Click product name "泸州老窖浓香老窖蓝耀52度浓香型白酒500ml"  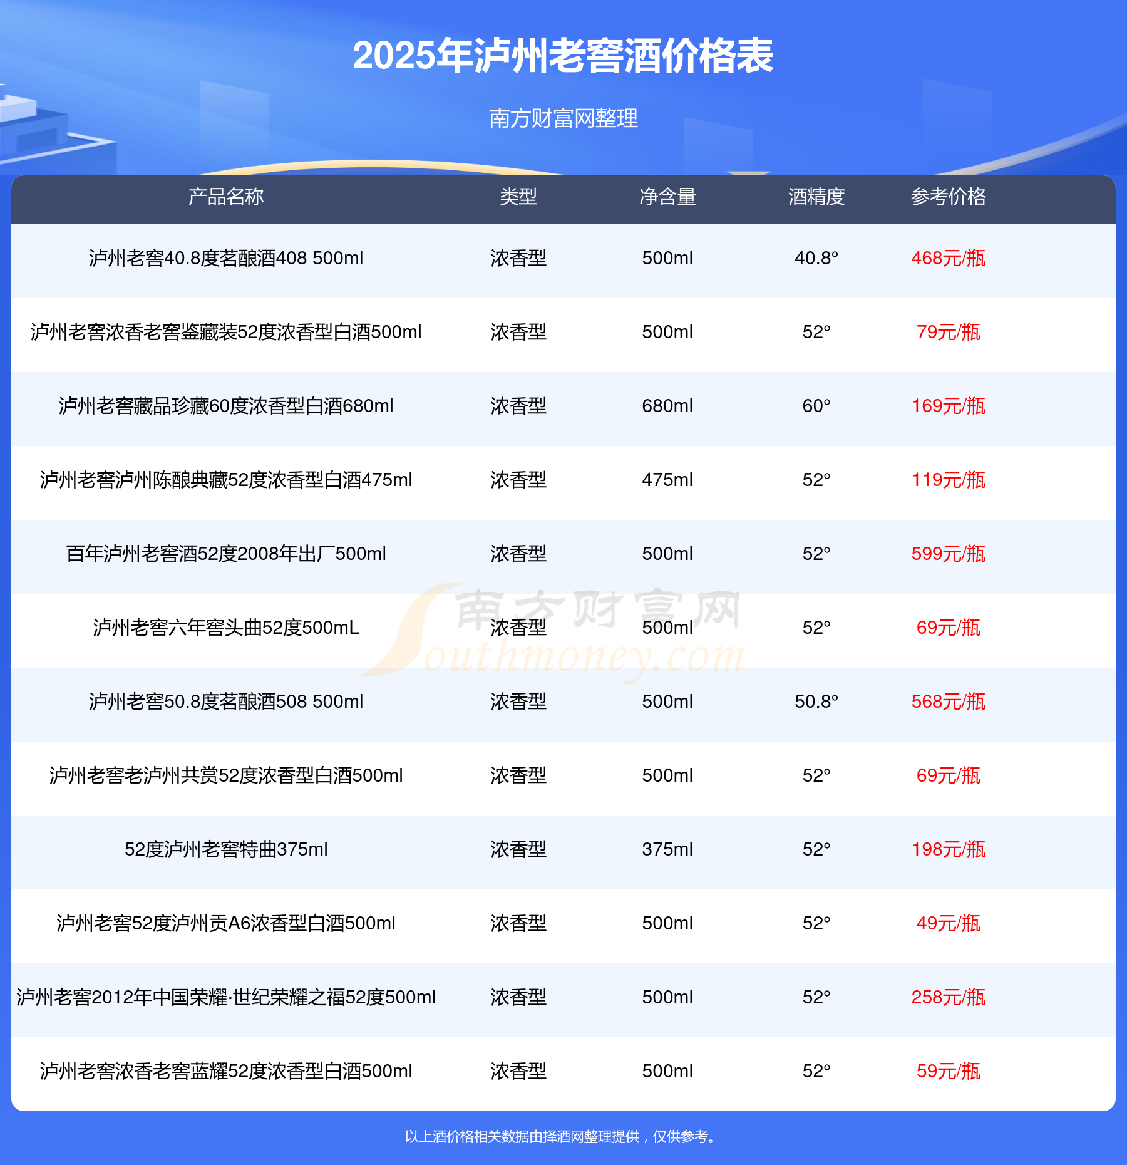tap(226, 1071)
